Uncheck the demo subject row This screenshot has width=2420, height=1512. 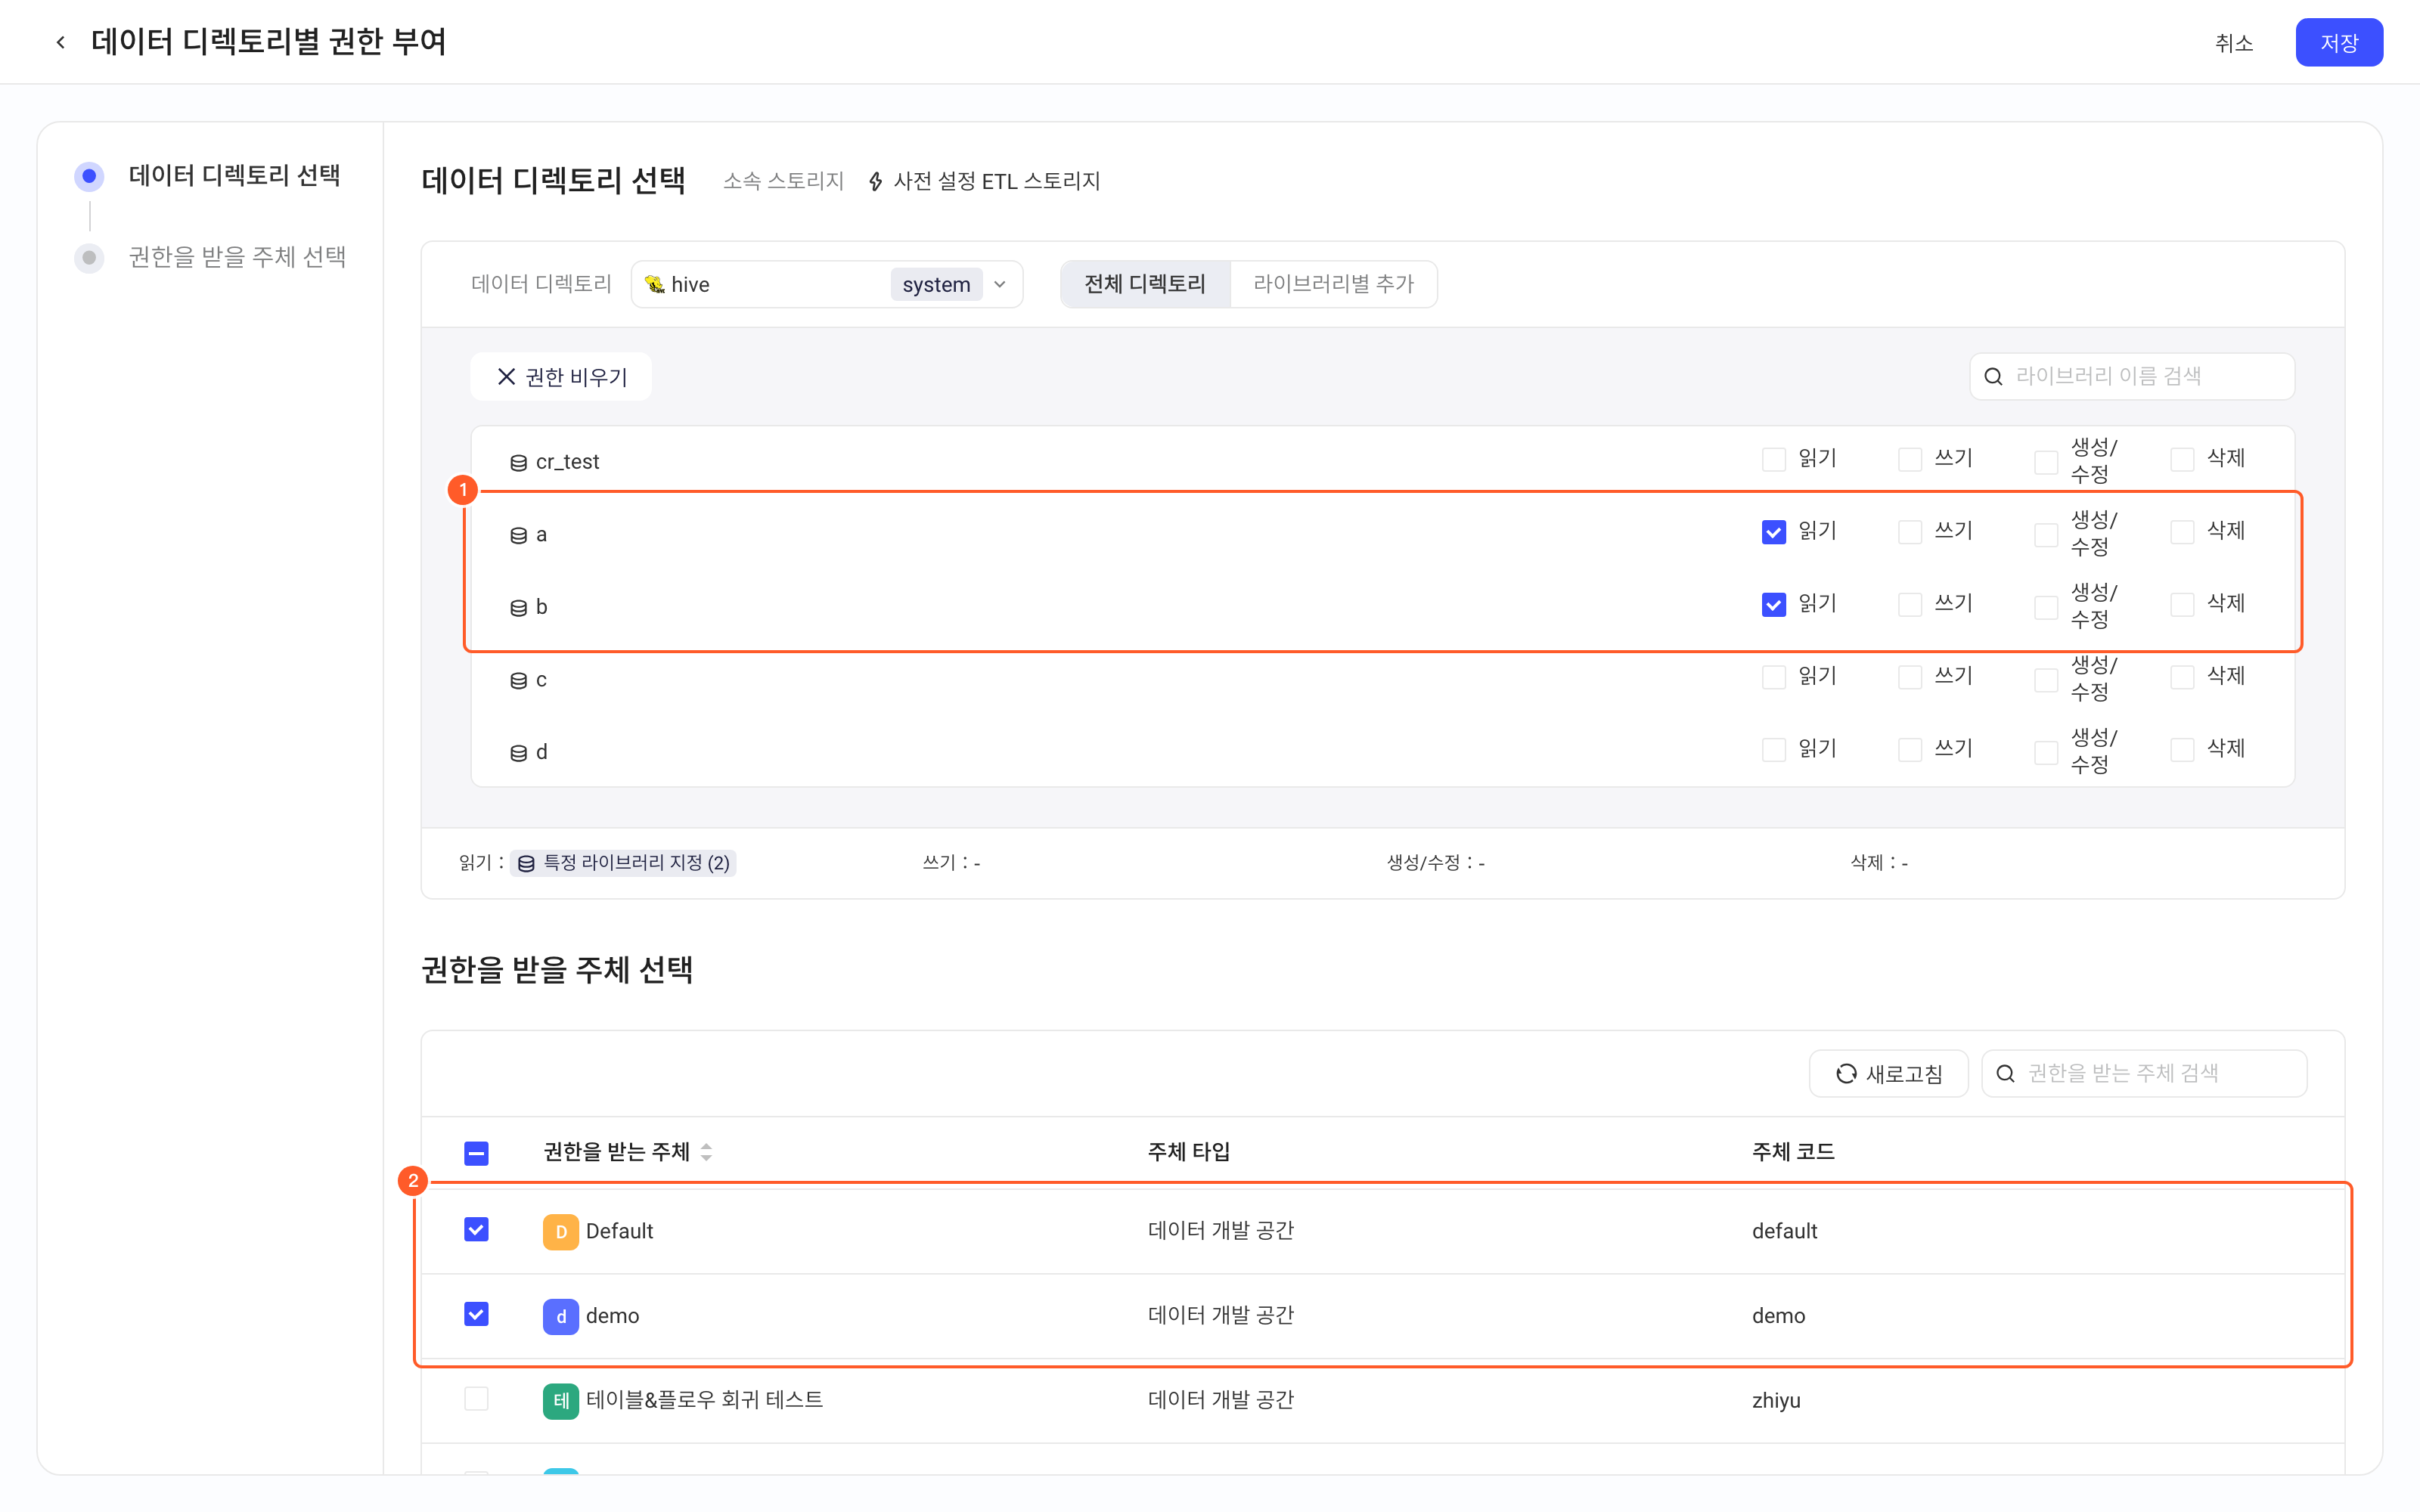click(476, 1314)
